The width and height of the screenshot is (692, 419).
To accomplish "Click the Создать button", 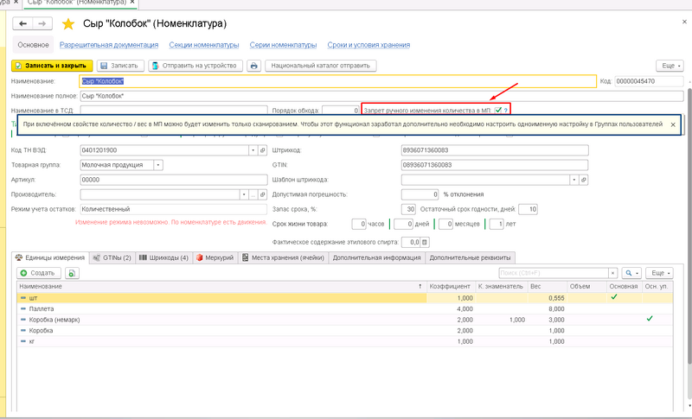I will [x=39, y=273].
